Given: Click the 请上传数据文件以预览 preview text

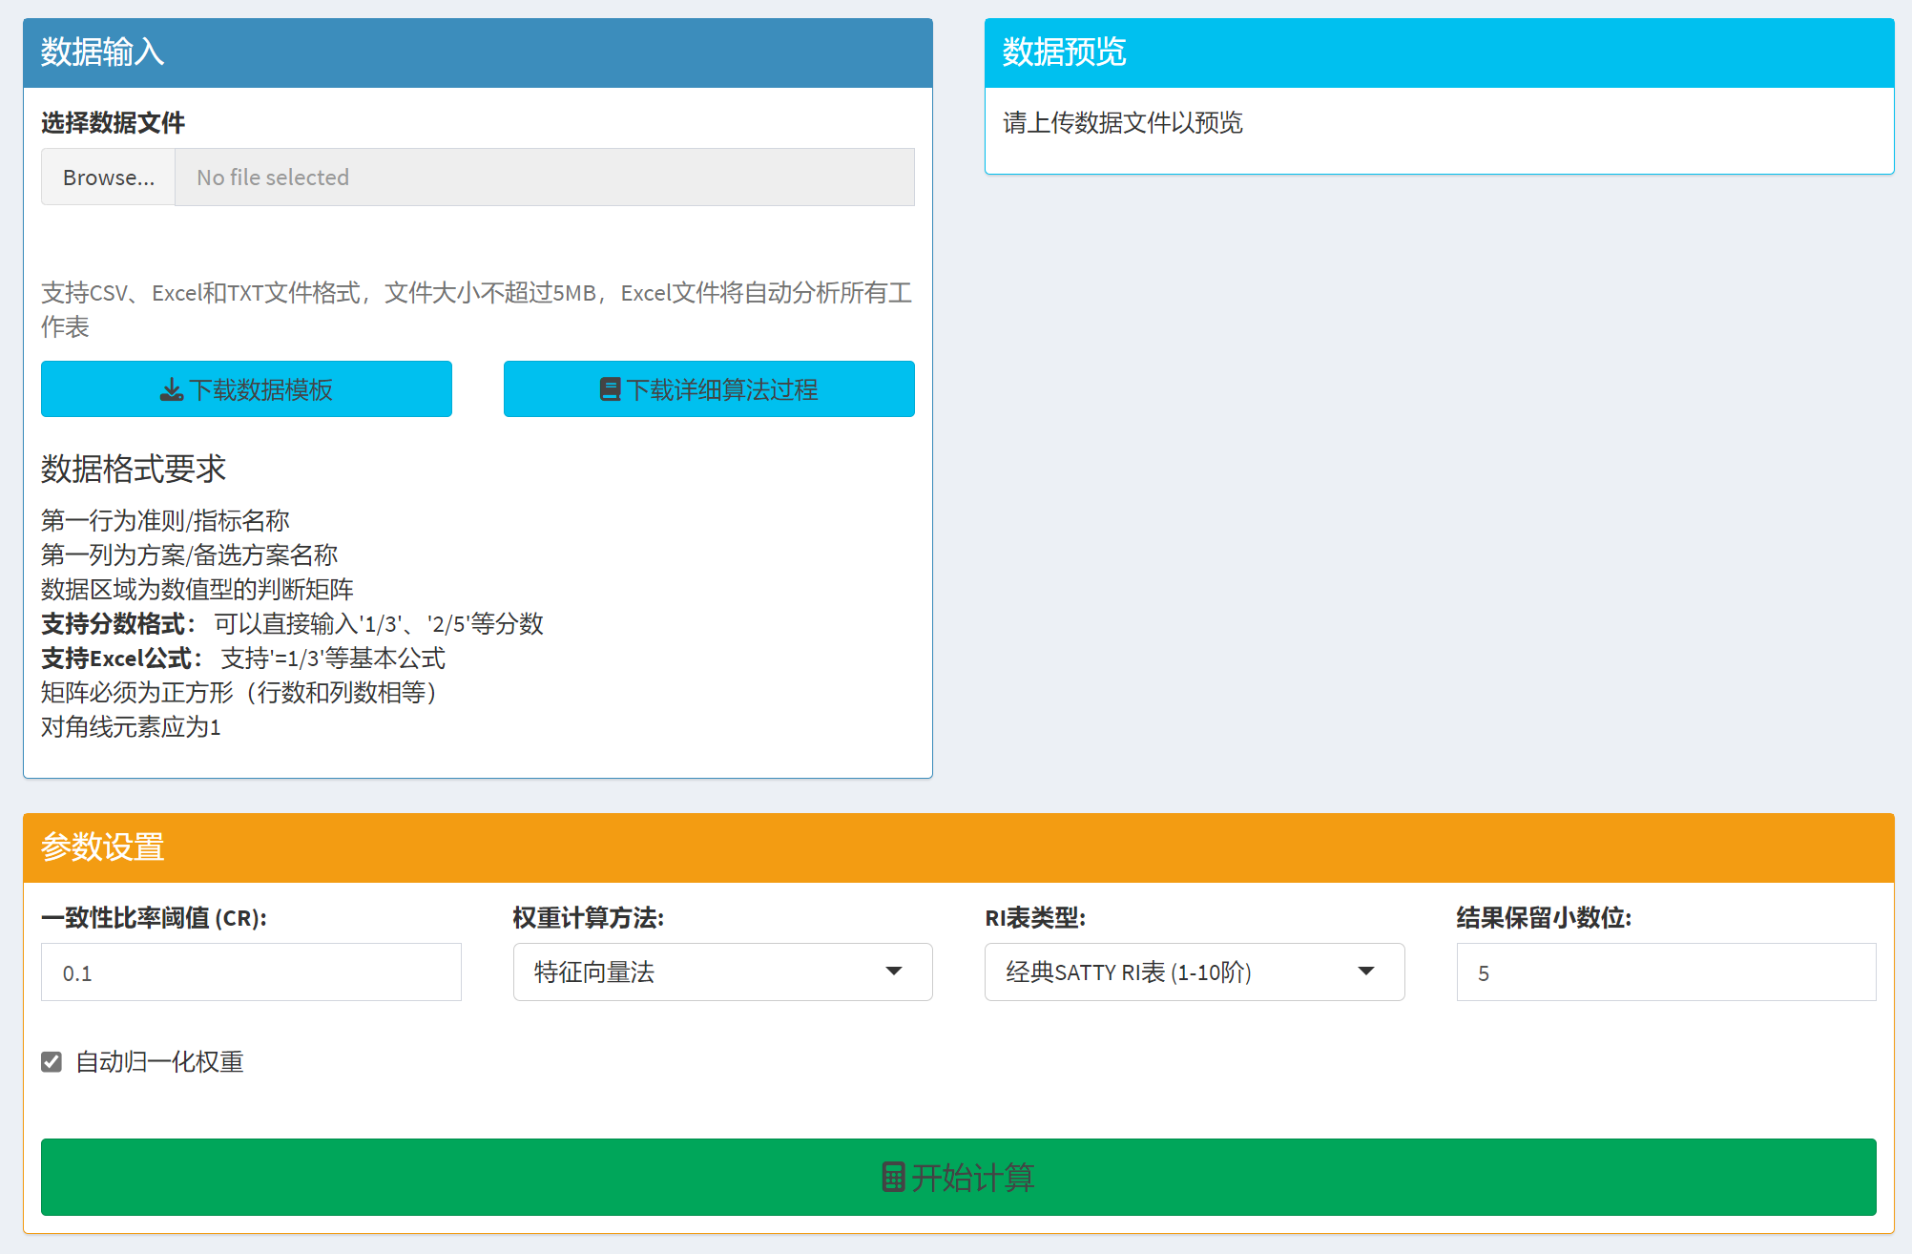Looking at the screenshot, I should click(x=1122, y=123).
